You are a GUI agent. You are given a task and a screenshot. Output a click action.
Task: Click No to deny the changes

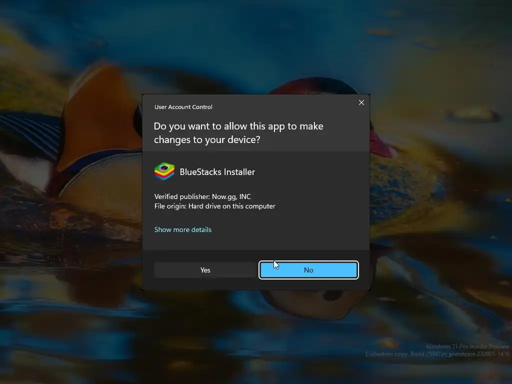pos(308,270)
